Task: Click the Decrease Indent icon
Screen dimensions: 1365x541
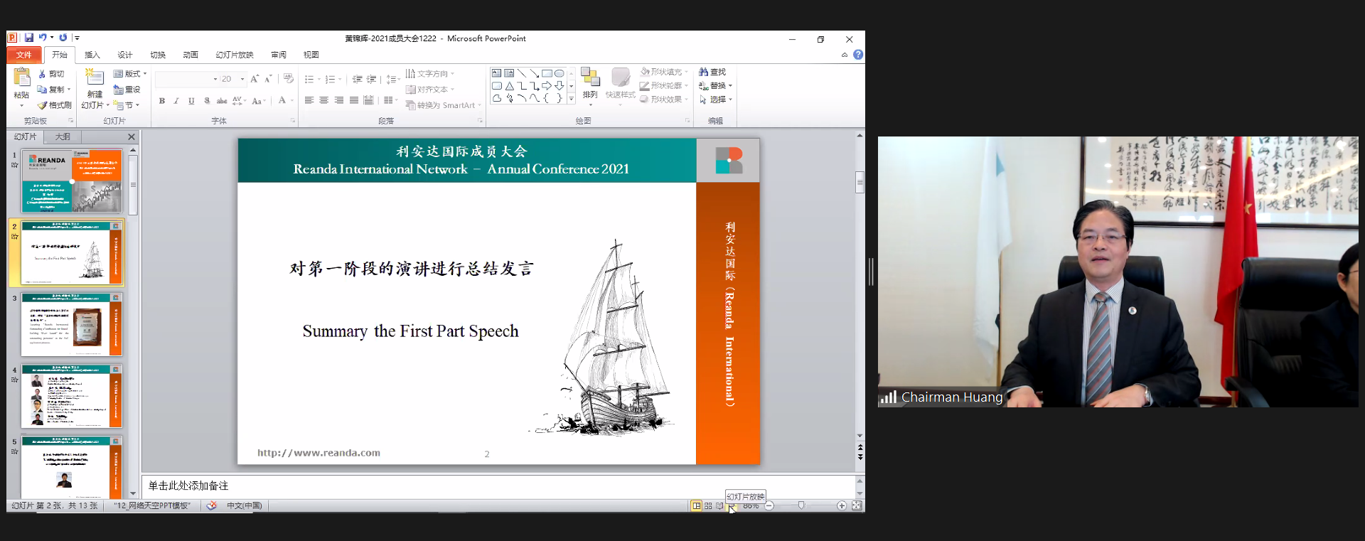Action: click(357, 80)
